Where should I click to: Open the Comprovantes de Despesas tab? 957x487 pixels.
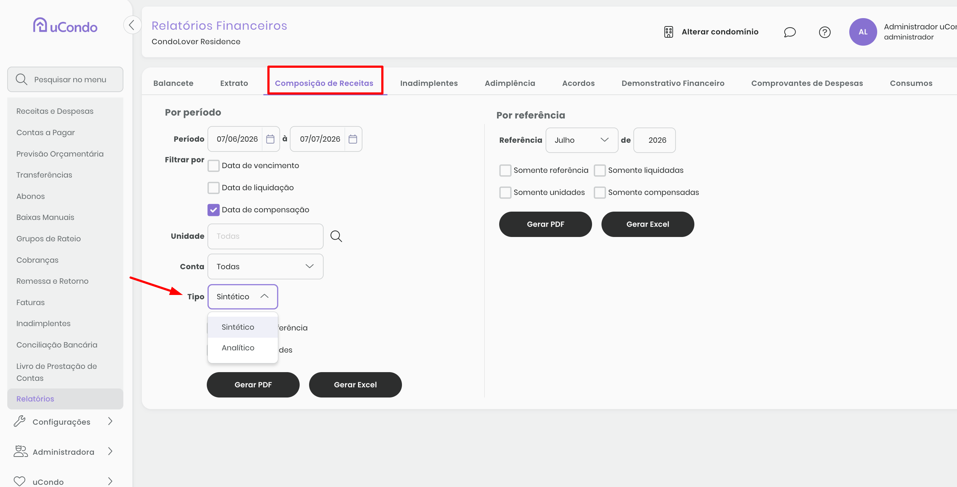pos(807,83)
